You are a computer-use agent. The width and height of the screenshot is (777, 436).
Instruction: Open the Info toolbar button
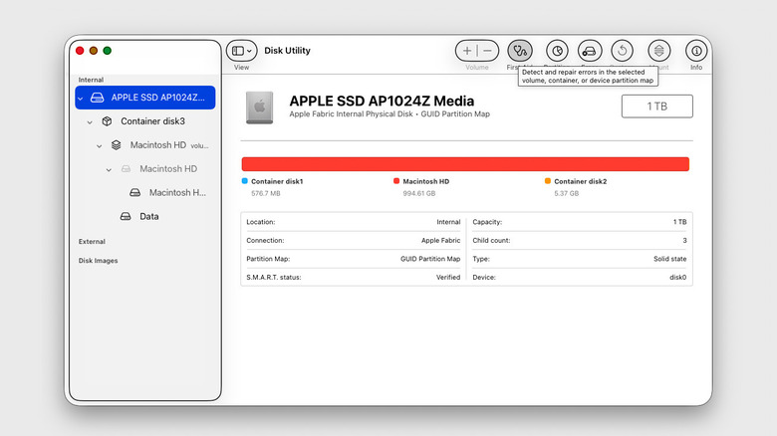[x=696, y=51]
